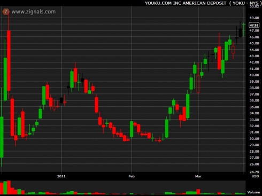Viewport: 262px width, 196px height.
Task: Click the Zignals orange Z logo icon
Action: coord(6,12)
